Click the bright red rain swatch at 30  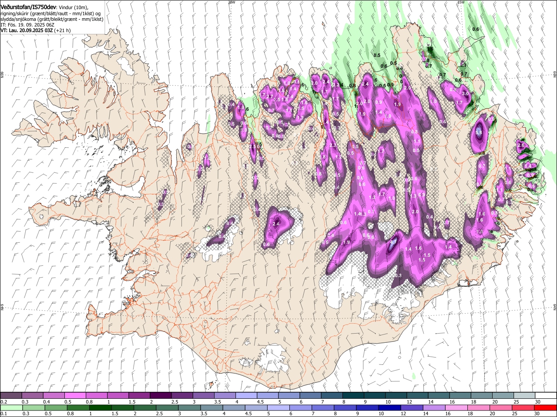(544, 407)
